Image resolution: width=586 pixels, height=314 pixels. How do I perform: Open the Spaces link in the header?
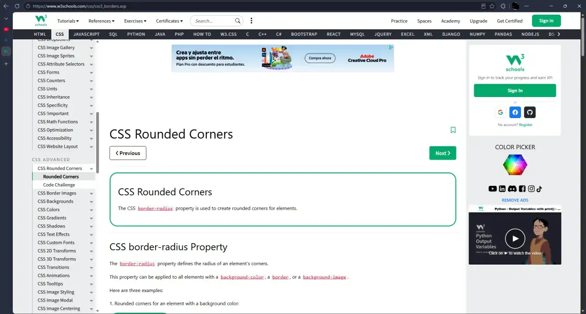(424, 21)
